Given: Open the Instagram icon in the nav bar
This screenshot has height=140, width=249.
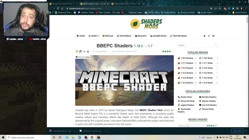Looking at the screenshot, I should pos(213,36).
